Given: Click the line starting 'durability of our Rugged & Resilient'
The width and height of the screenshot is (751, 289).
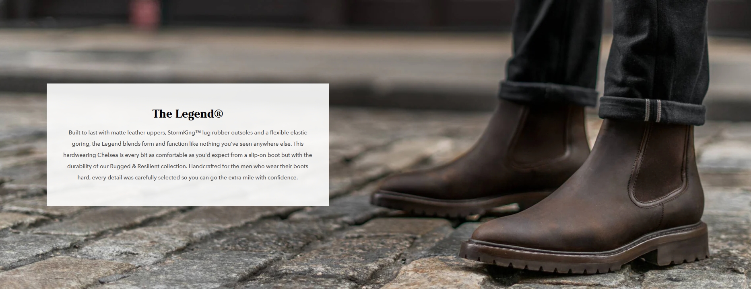Looking at the screenshot, I should pyautogui.click(x=188, y=166).
